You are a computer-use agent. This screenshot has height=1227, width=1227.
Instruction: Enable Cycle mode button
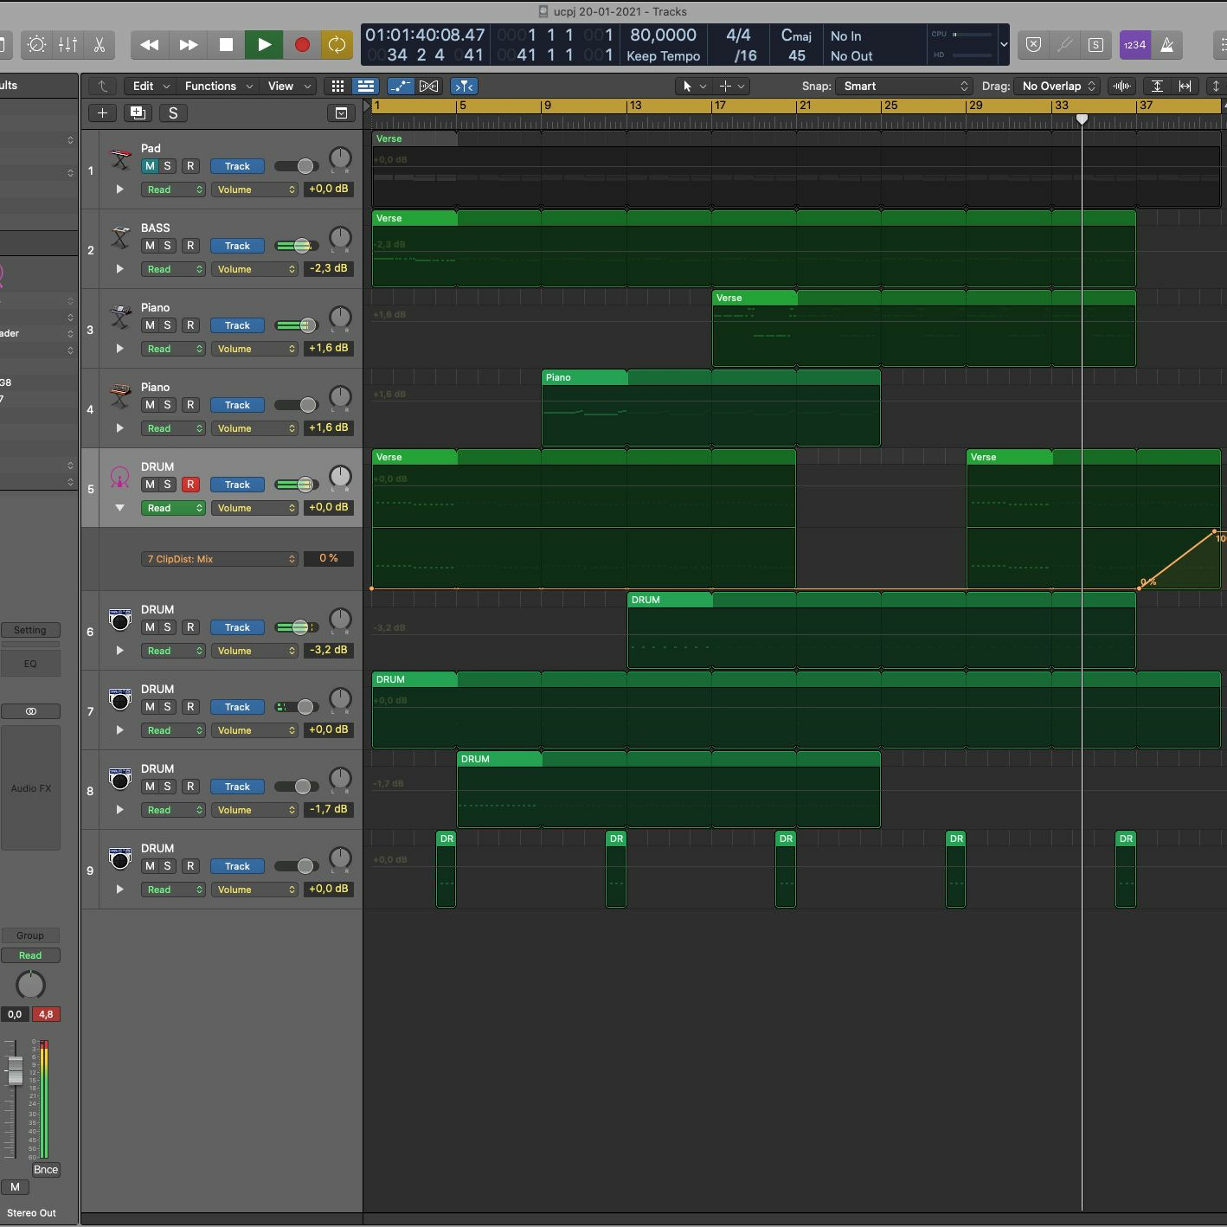(x=337, y=45)
